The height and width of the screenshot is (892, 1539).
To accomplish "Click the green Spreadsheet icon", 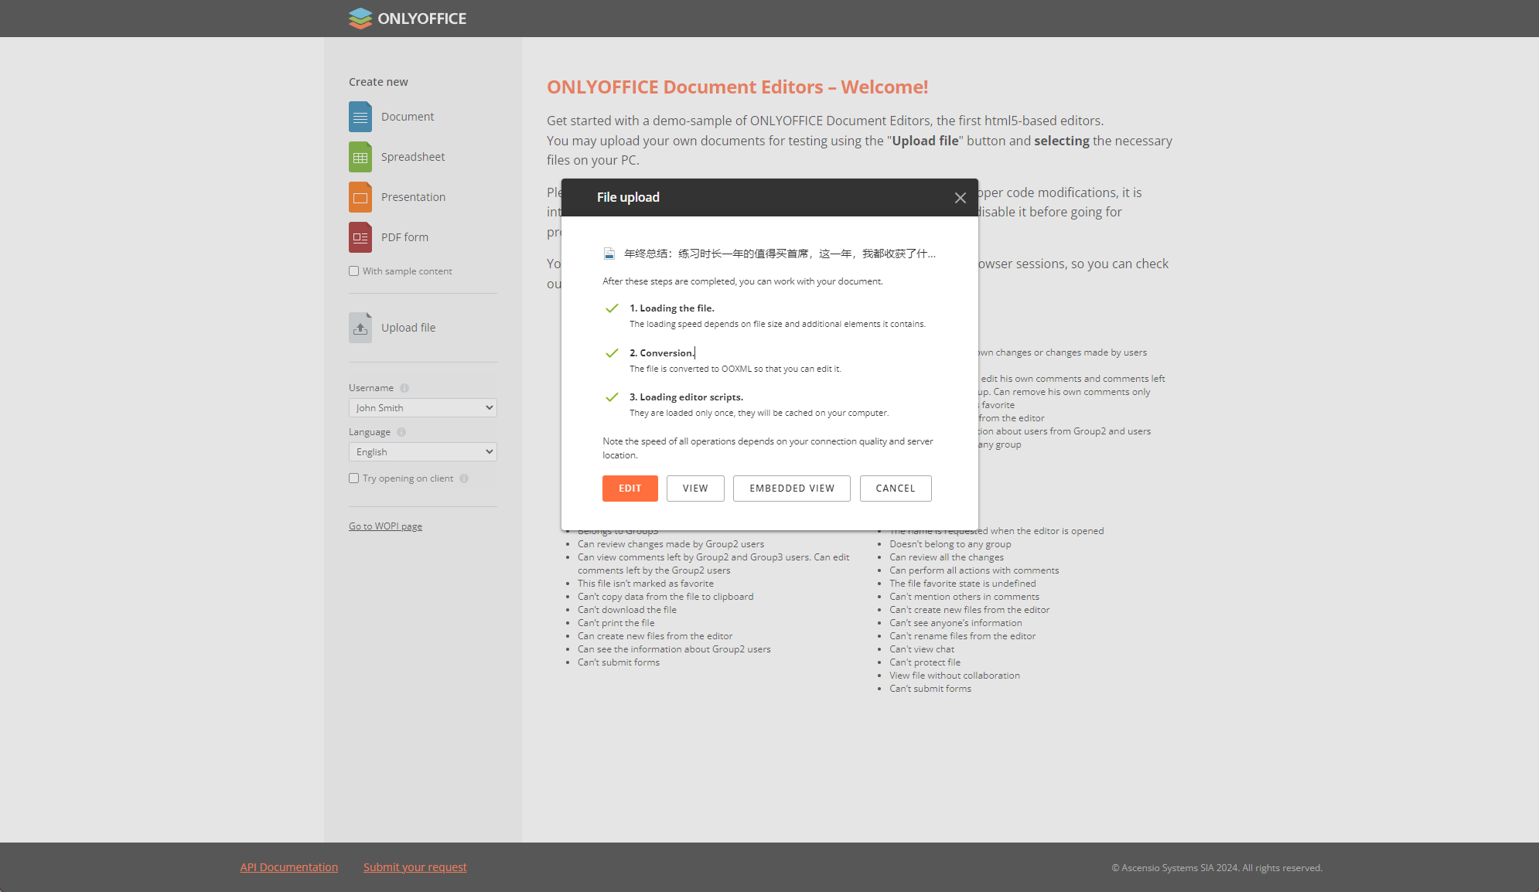I will pos(360,157).
